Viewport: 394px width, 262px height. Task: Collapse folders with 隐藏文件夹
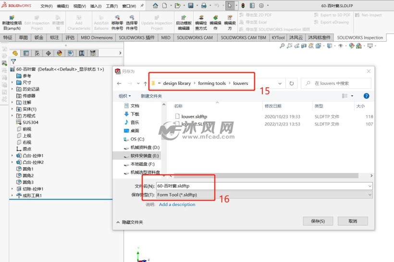tap(130, 222)
